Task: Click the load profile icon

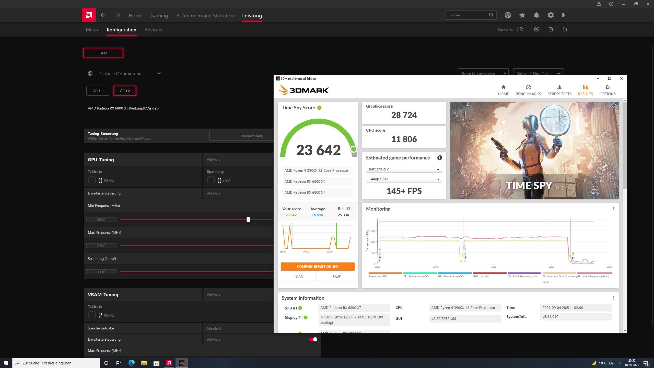Action: coord(536,29)
